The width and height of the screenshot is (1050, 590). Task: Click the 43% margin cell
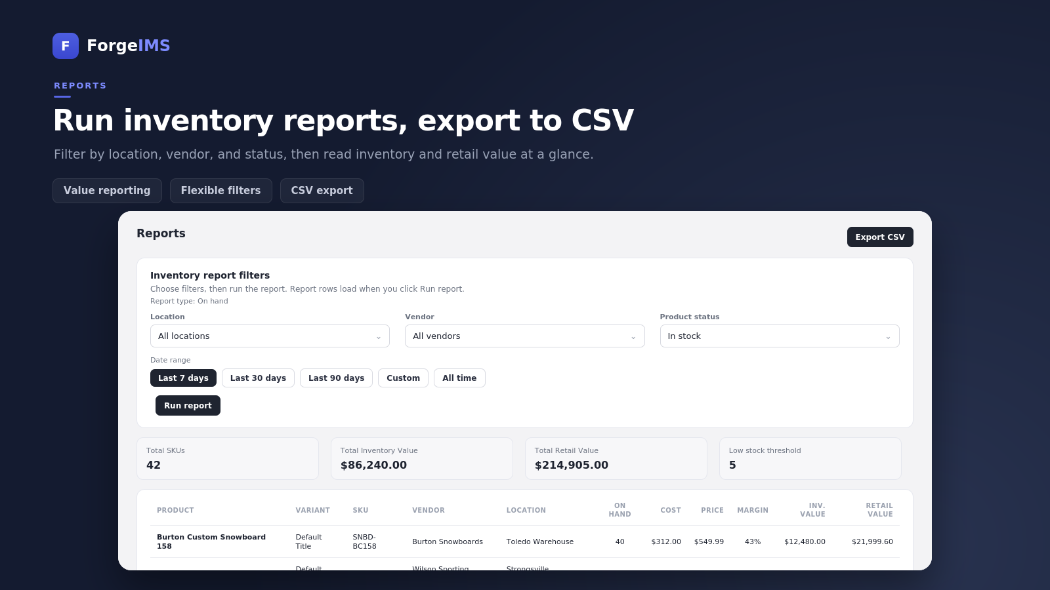pos(753,541)
